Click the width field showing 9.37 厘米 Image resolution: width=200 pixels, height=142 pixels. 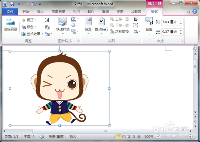click(170, 32)
